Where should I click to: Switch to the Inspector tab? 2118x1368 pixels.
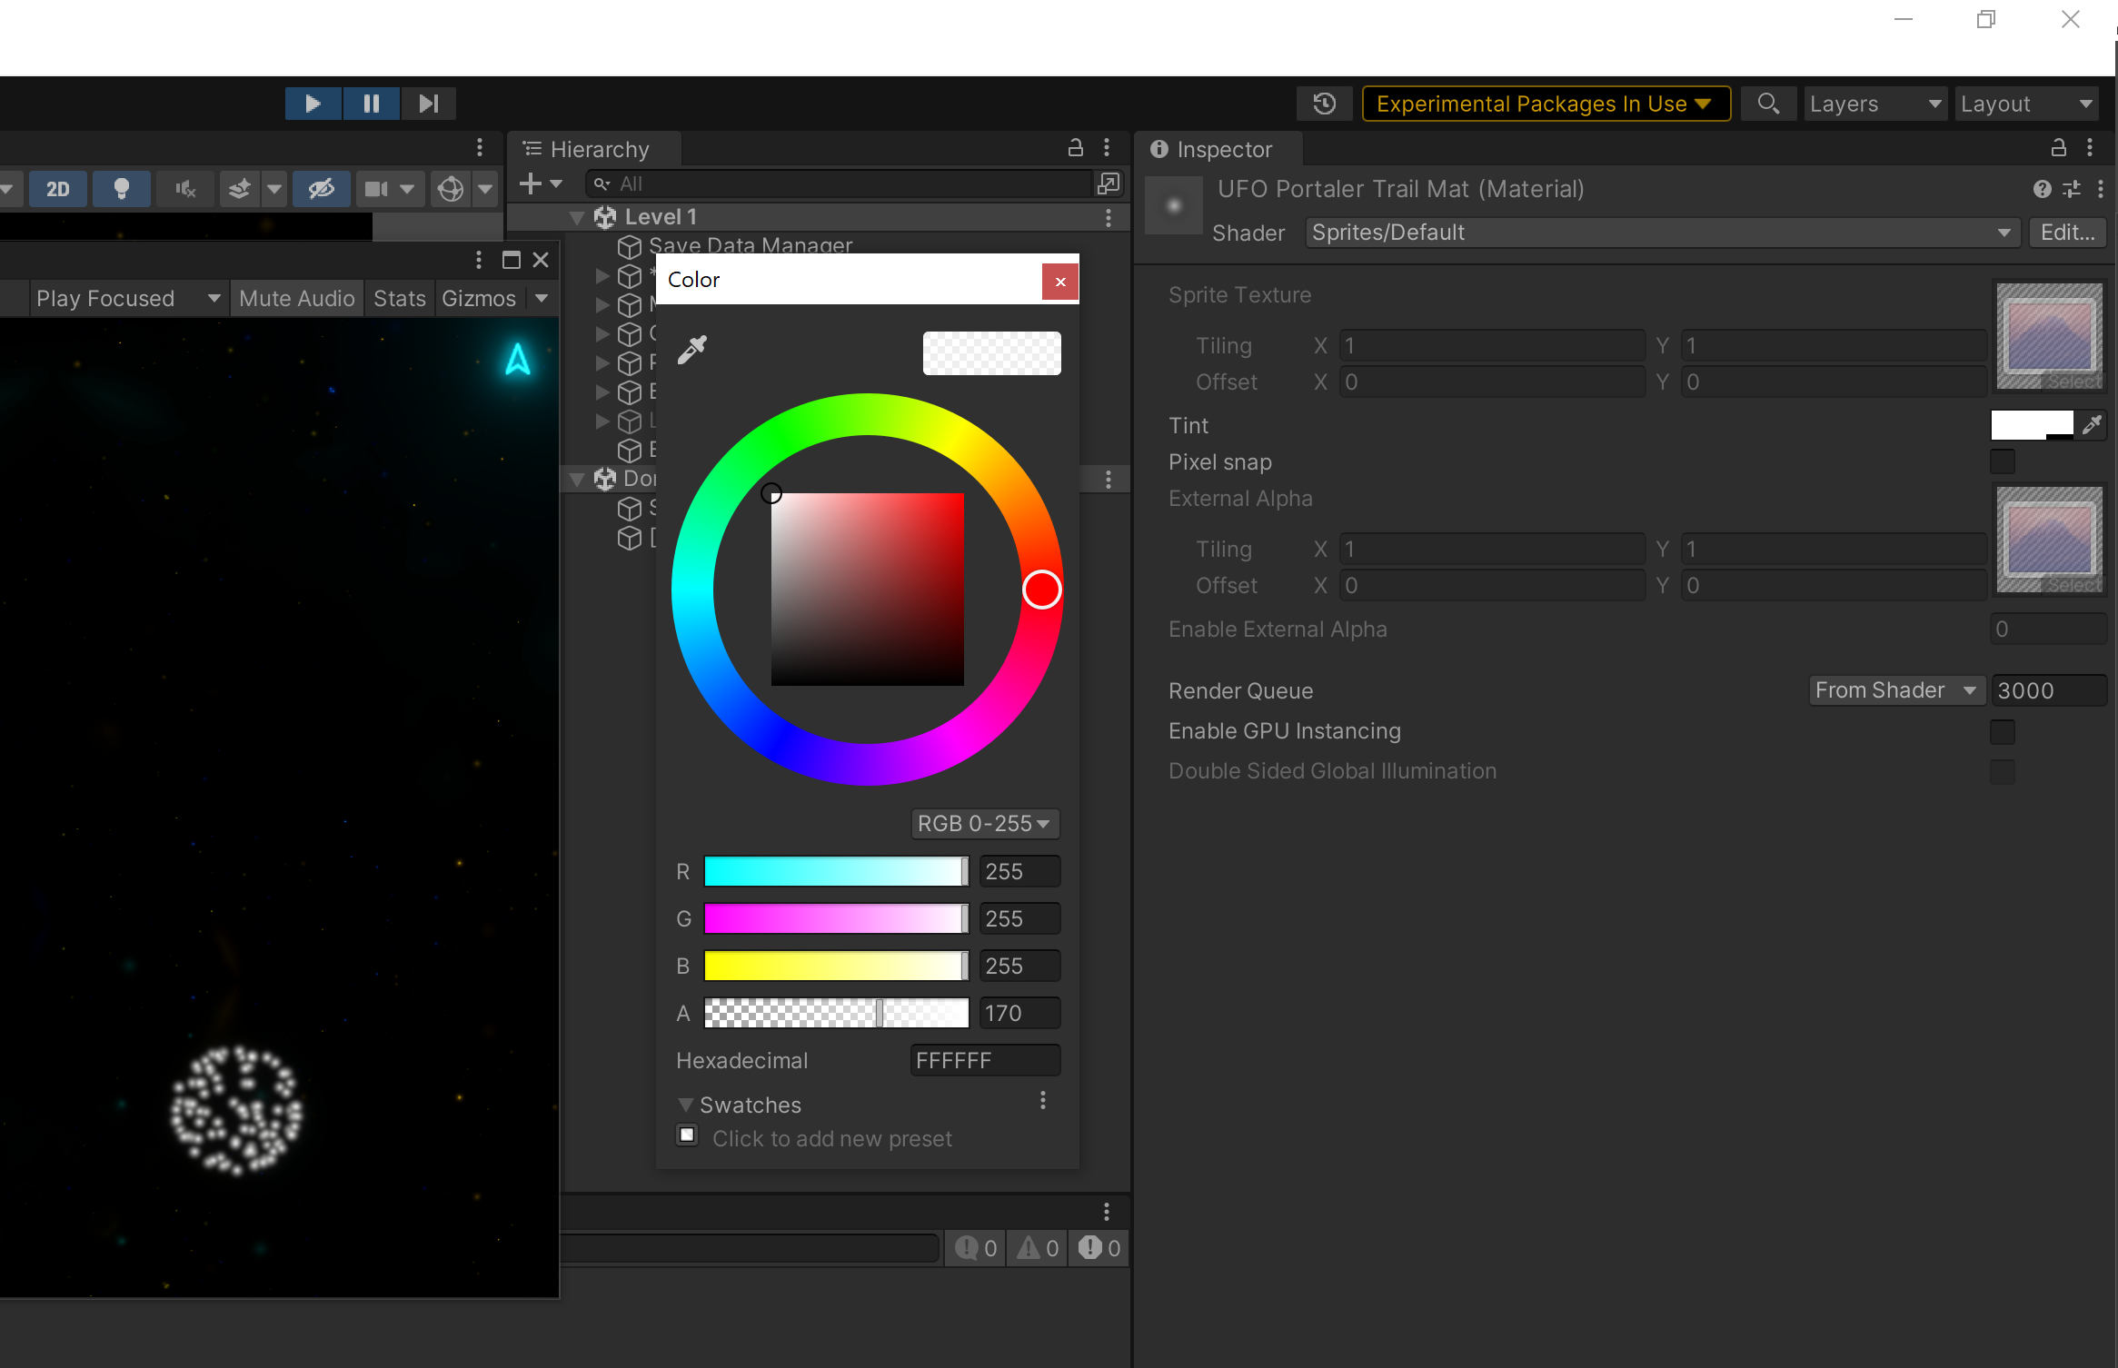click(x=1219, y=149)
